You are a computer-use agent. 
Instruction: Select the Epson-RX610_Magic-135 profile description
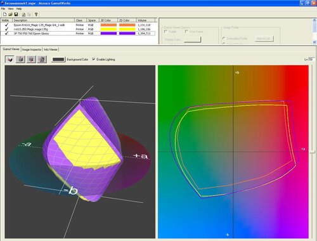pos(39,25)
